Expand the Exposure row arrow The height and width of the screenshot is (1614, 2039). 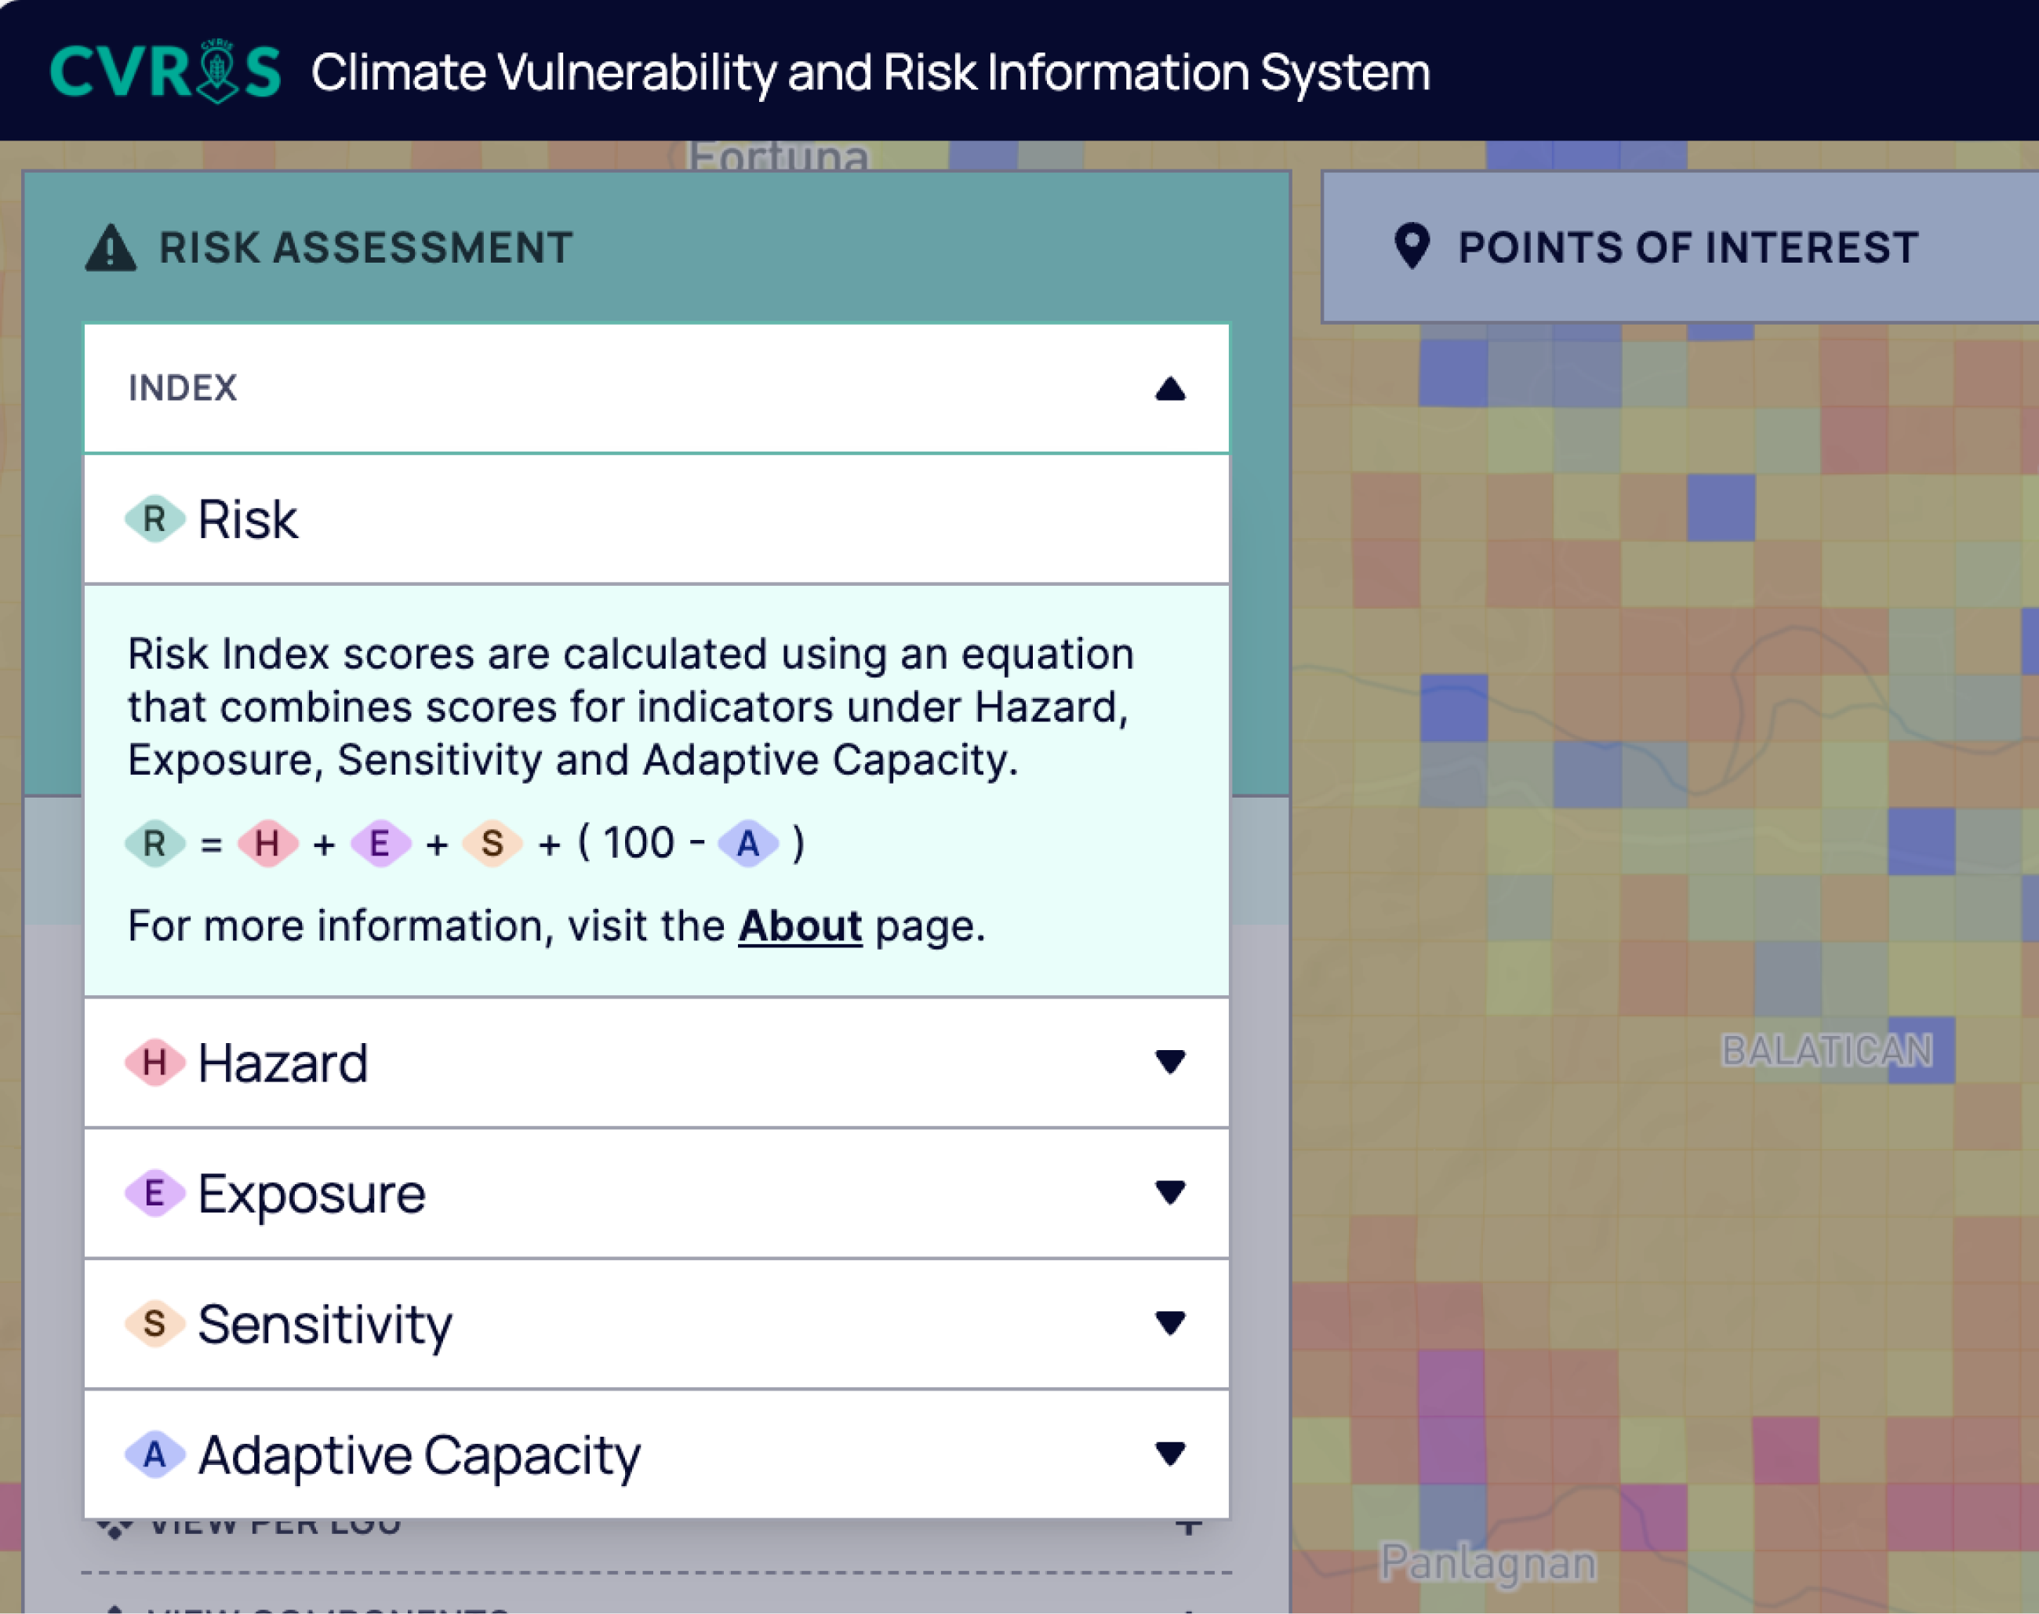[x=1170, y=1193]
